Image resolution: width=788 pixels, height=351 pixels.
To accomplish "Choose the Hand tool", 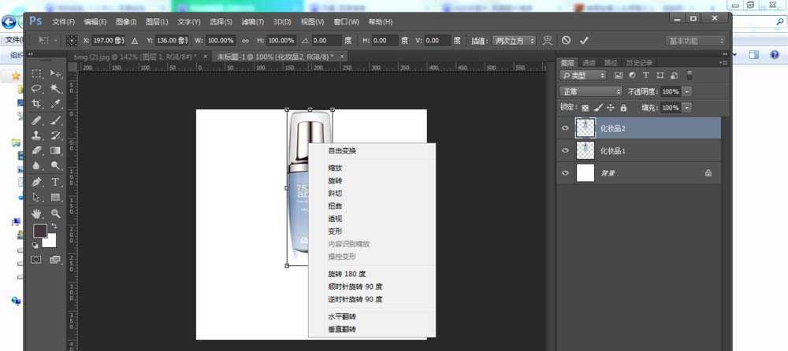I will (x=36, y=213).
